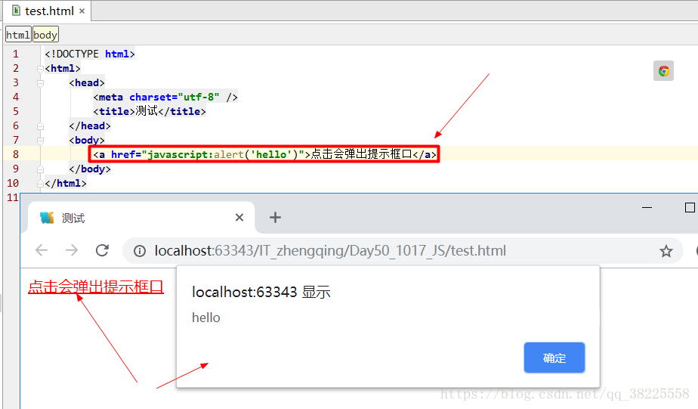Click dialog title localhost:63343 显示
The width and height of the screenshot is (698, 409).
(x=261, y=293)
